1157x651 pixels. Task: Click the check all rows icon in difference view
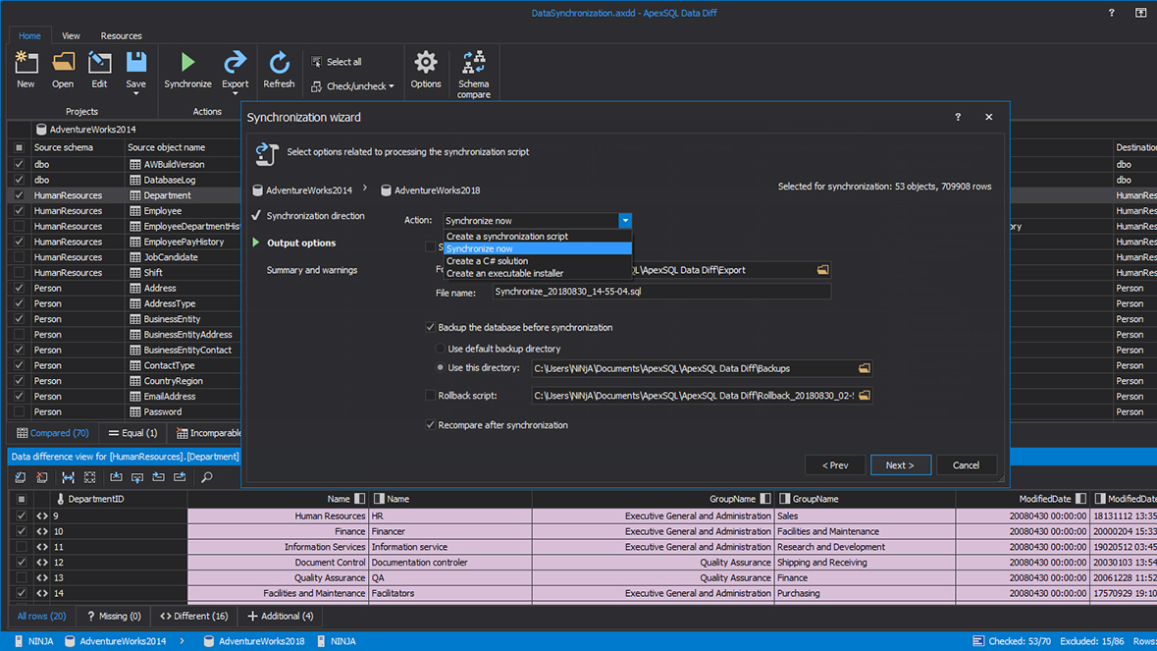[20, 477]
